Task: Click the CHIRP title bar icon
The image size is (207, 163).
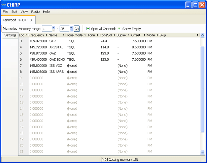Action: click(4, 5)
